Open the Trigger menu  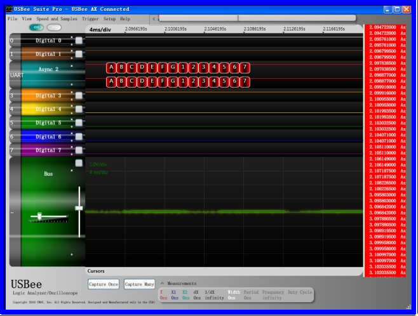[90, 18]
